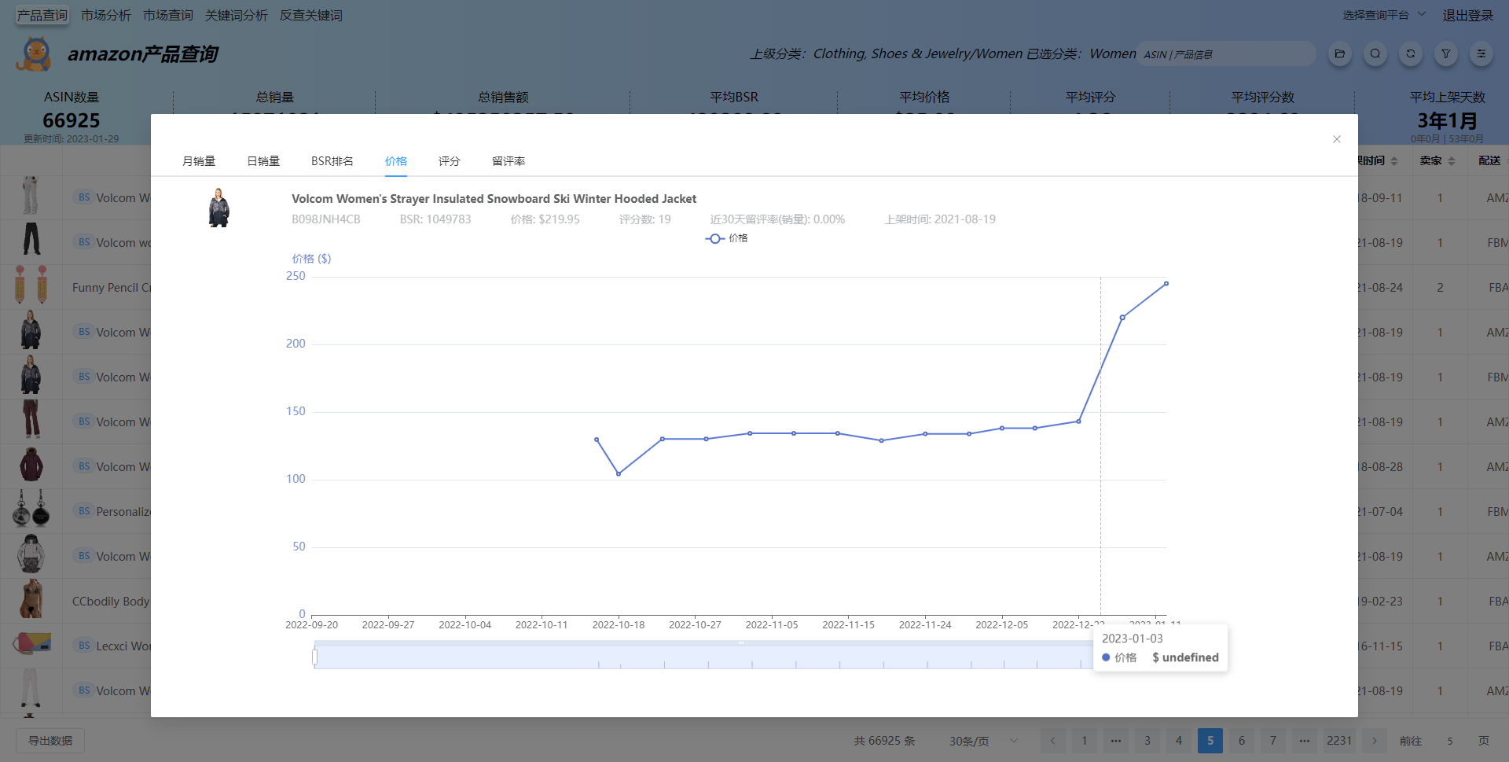The image size is (1509, 762).
Task: Click the 退出登录 link
Action: click(x=1467, y=15)
